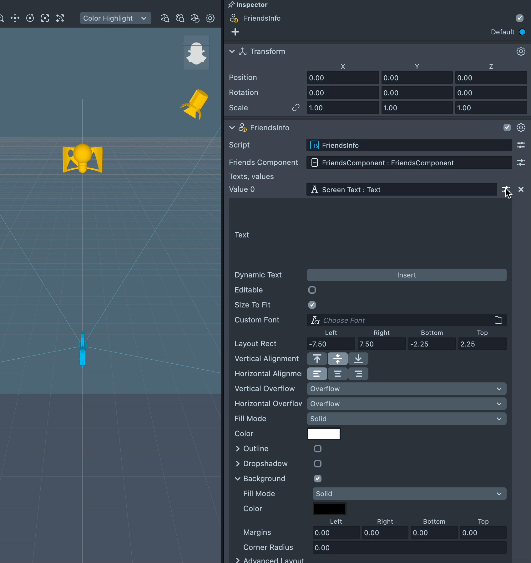The height and width of the screenshot is (563, 531).
Task: Enable the Editable checkbox
Action: (x=312, y=290)
